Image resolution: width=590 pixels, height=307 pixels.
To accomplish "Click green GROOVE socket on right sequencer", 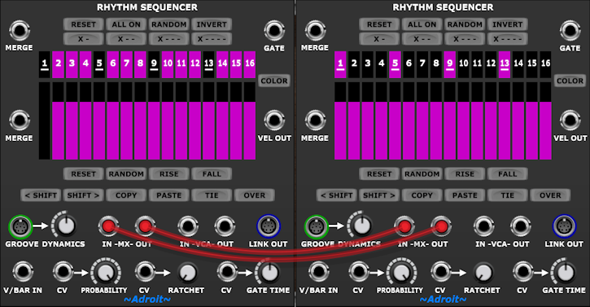I will click(316, 226).
